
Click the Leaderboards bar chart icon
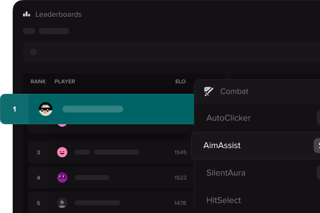(27, 14)
